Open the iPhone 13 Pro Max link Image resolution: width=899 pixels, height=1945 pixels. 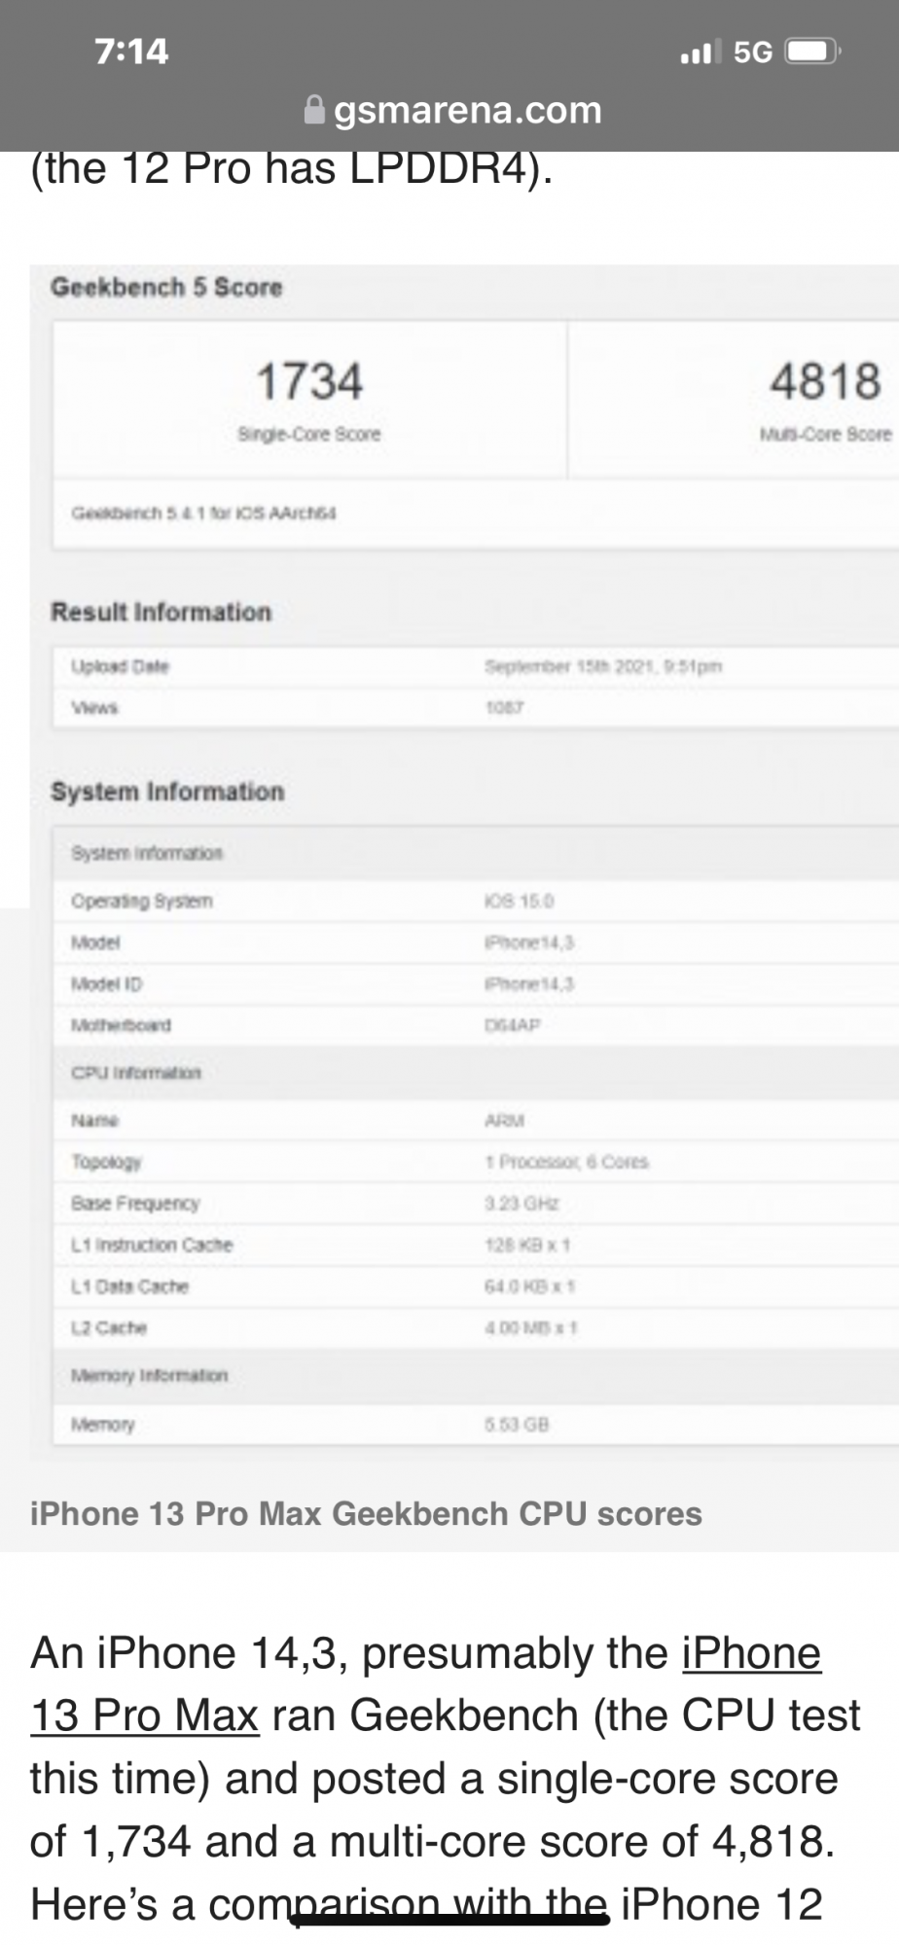(426, 1684)
